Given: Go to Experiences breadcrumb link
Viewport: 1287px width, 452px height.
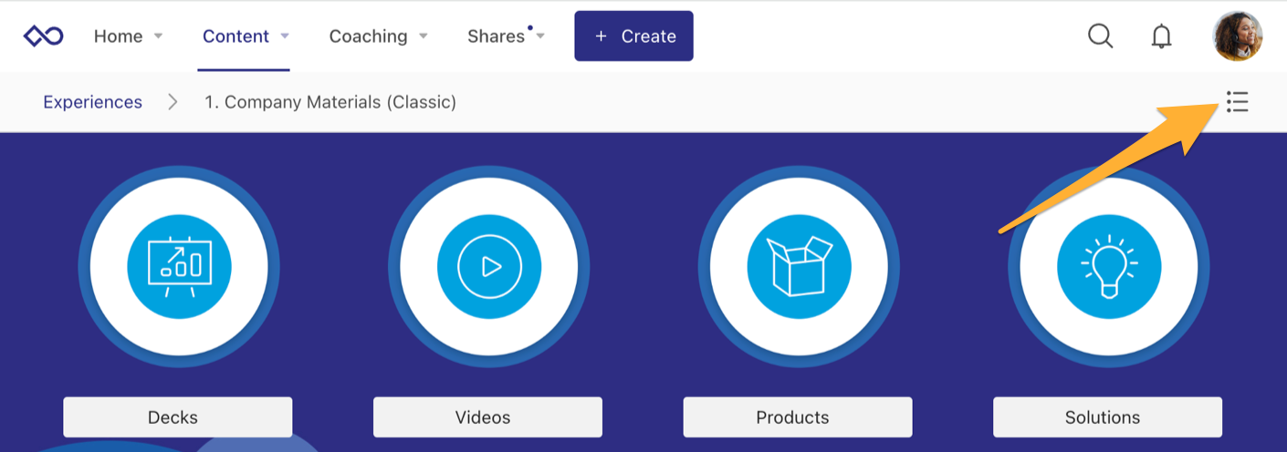Looking at the screenshot, I should pos(92,102).
